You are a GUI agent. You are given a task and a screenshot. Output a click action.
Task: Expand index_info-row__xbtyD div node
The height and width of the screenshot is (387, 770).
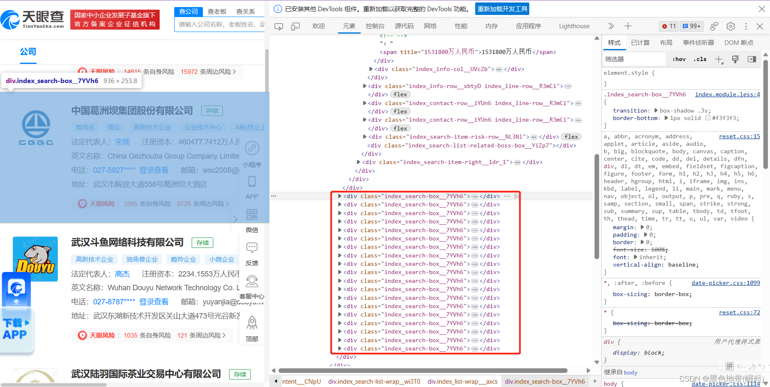365,86
